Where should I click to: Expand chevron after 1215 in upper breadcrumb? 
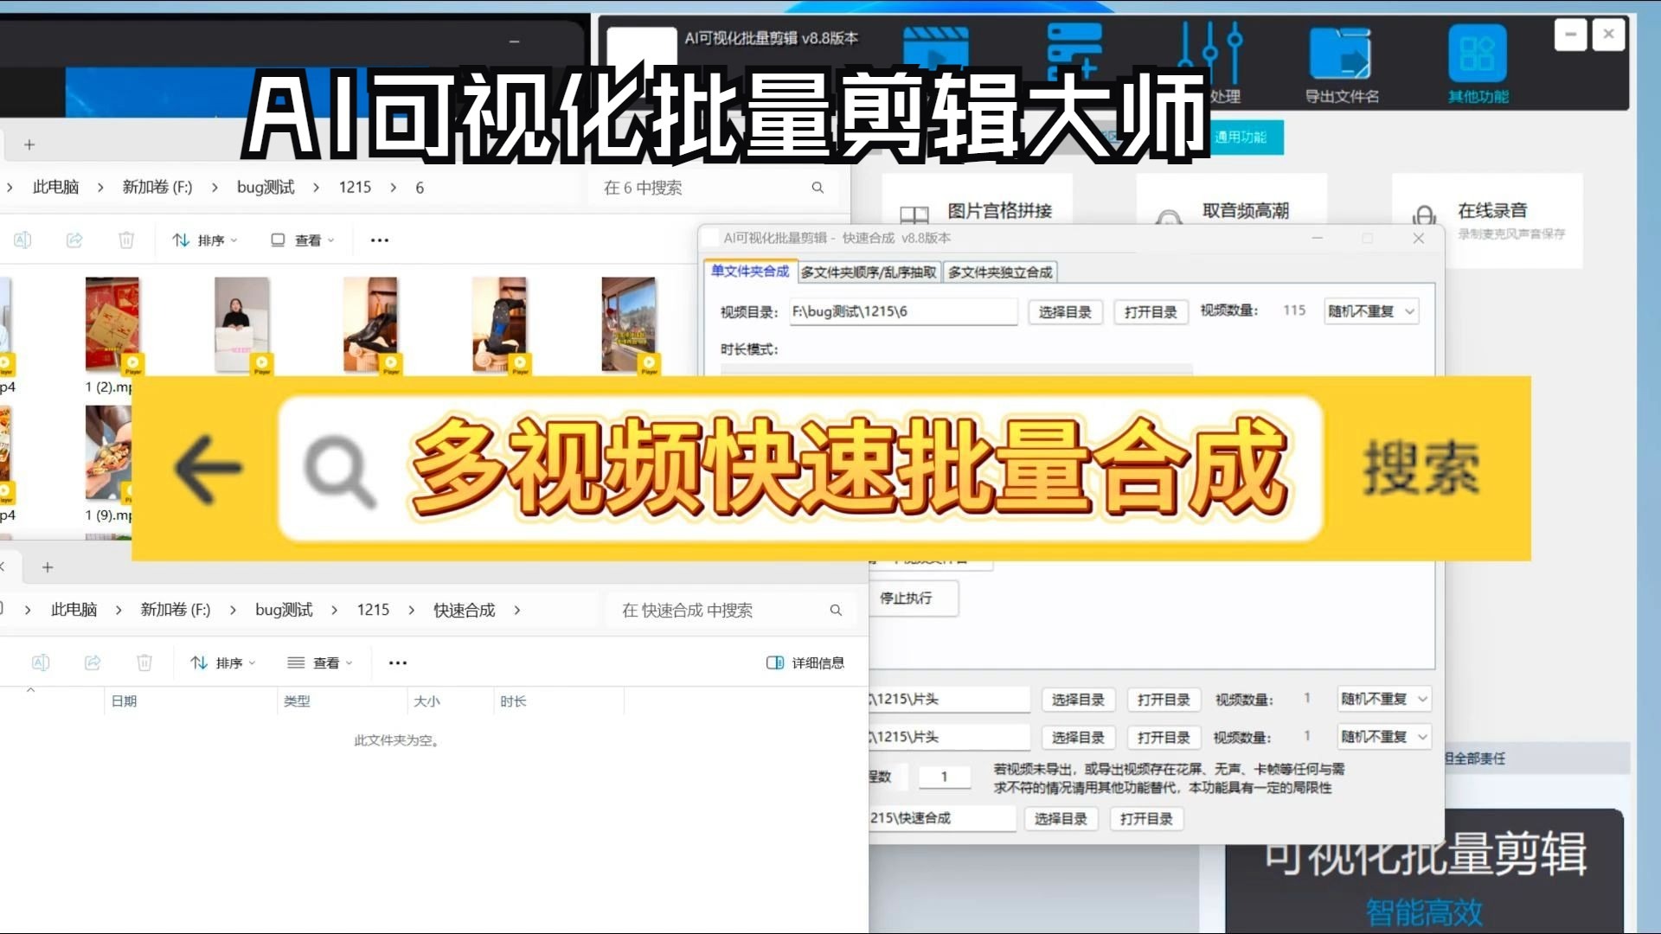point(393,188)
